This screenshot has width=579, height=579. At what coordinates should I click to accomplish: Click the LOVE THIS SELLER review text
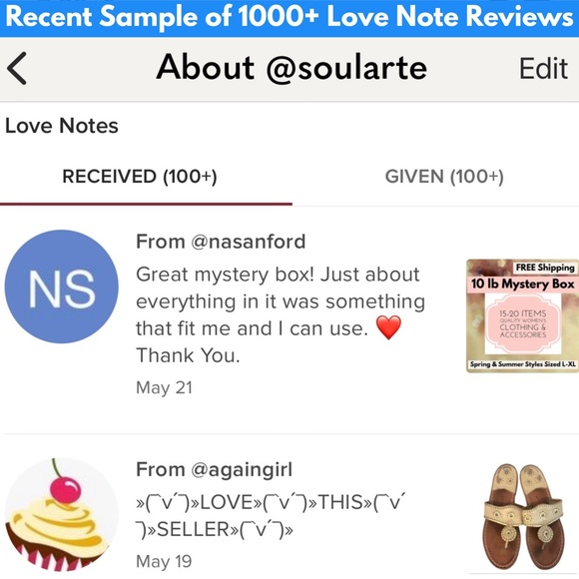pyautogui.click(x=271, y=516)
